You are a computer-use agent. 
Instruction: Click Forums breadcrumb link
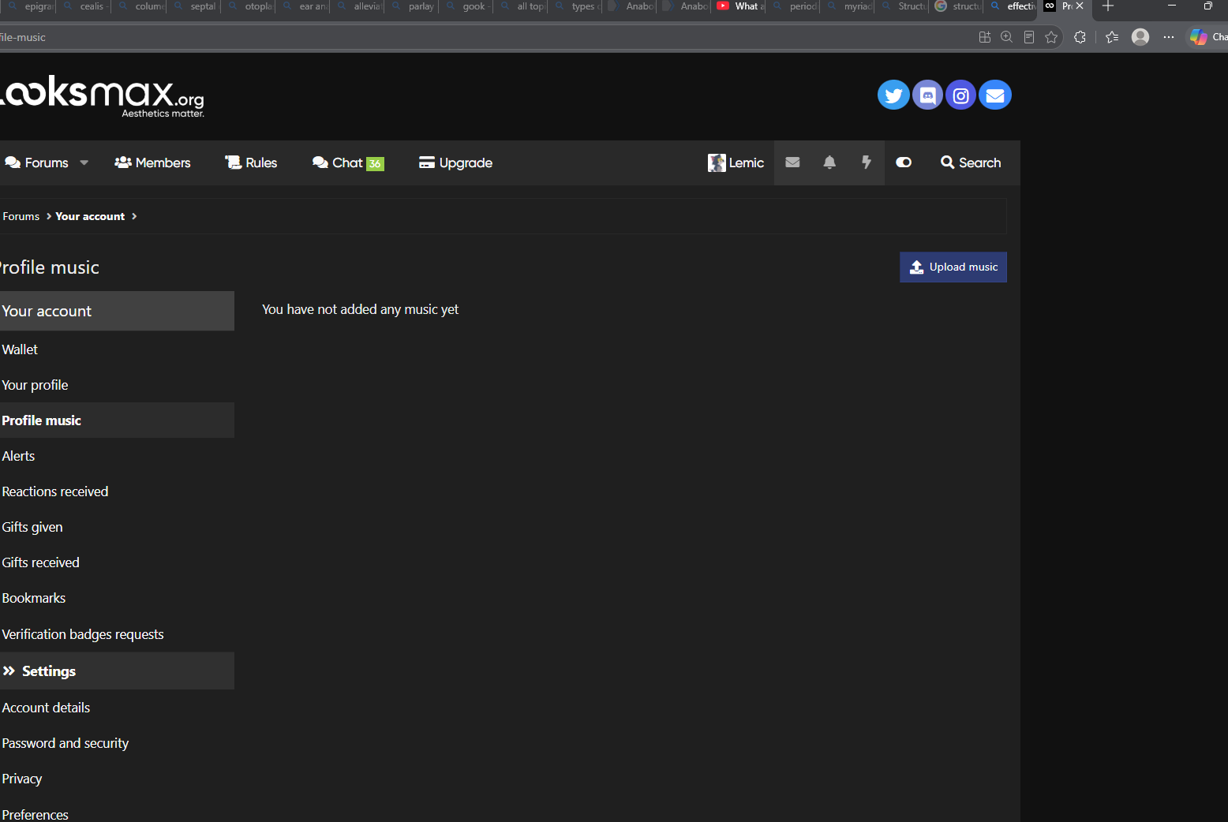[21, 216]
